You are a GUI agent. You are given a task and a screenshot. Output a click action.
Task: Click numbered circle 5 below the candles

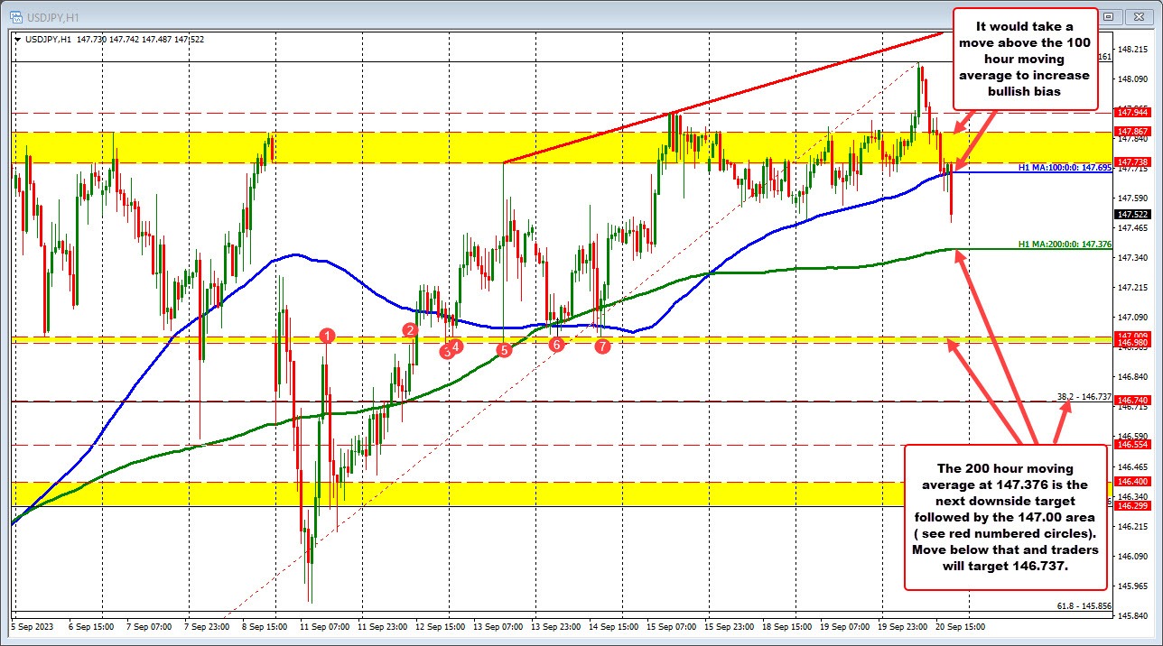[504, 351]
